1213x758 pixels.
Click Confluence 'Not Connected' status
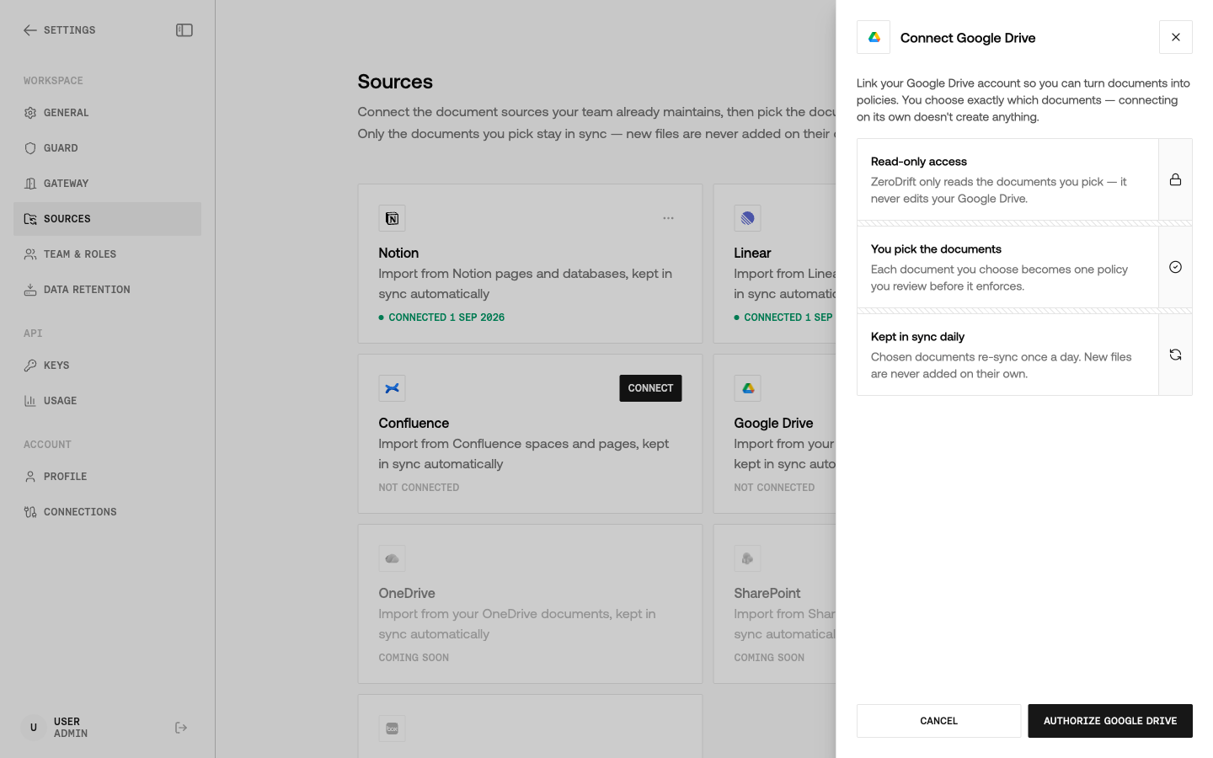419,488
